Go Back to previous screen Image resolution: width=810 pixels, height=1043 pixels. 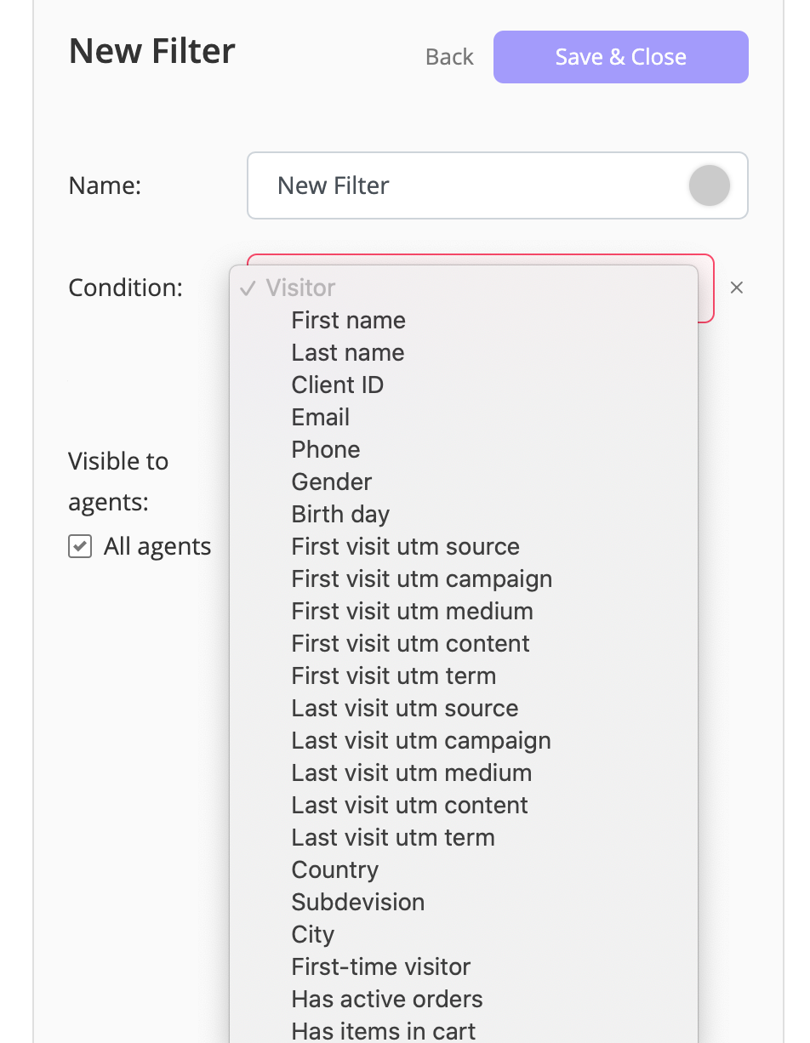(449, 57)
